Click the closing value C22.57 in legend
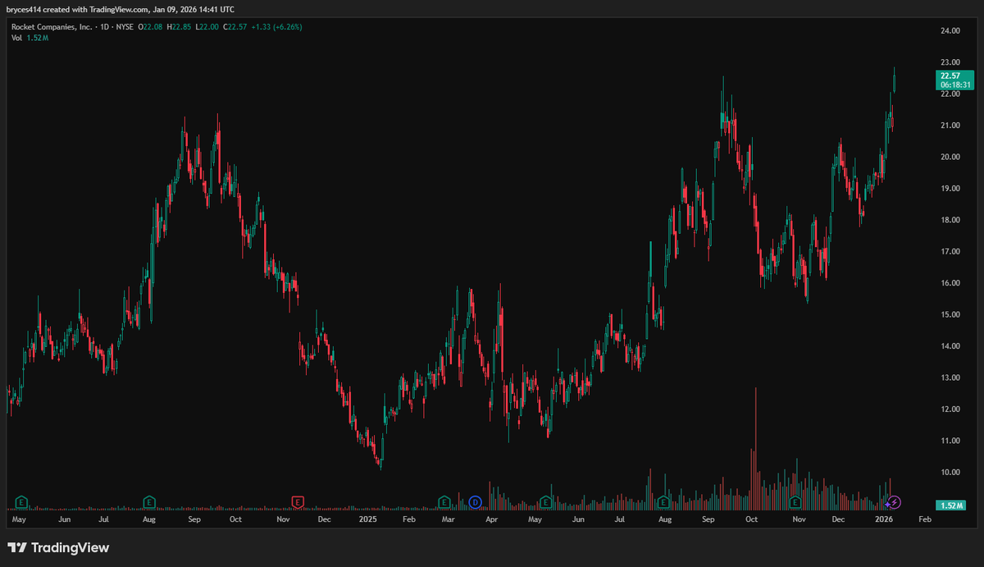The width and height of the screenshot is (984, 567). [237, 27]
